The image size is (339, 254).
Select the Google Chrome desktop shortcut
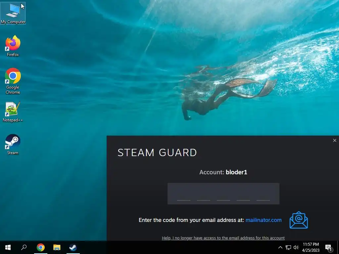click(13, 81)
